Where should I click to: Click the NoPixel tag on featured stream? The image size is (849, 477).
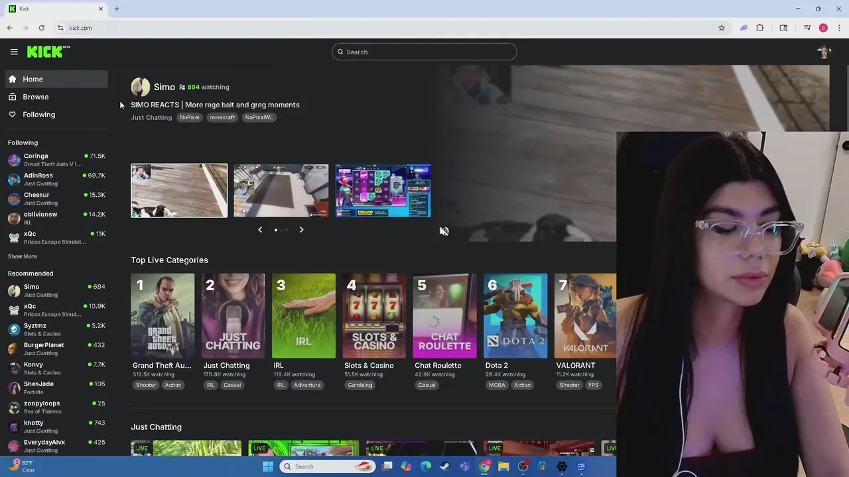(x=190, y=117)
